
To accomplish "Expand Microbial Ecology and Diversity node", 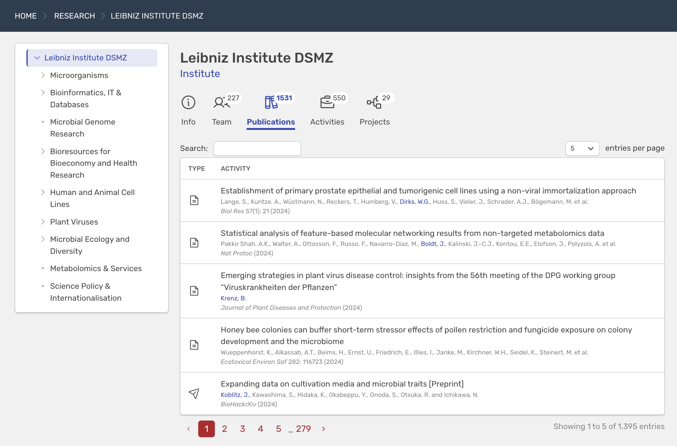I will [43, 239].
